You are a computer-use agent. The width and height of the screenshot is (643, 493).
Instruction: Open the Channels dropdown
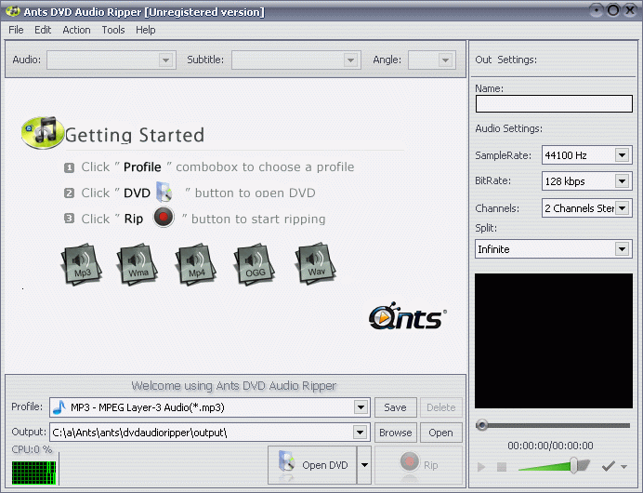coord(622,208)
